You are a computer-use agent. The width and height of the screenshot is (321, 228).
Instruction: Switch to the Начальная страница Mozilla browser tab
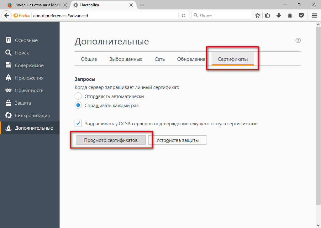click(37, 5)
